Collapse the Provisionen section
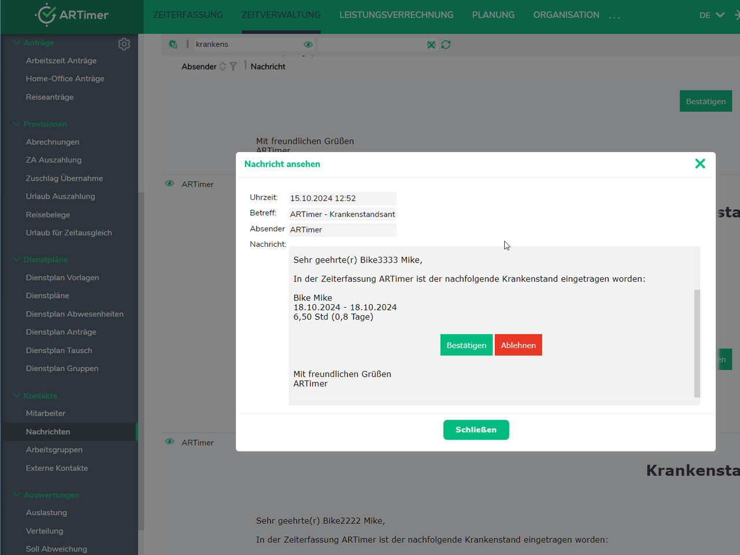This screenshot has height=555, width=740. pos(40,124)
